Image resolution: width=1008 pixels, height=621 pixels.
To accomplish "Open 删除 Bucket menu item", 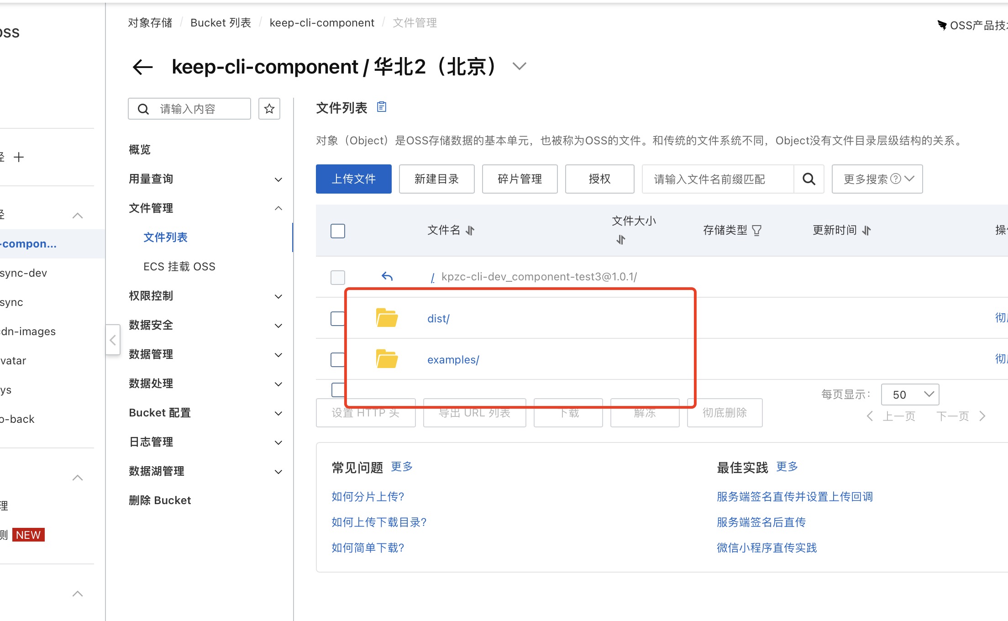I will (x=160, y=500).
